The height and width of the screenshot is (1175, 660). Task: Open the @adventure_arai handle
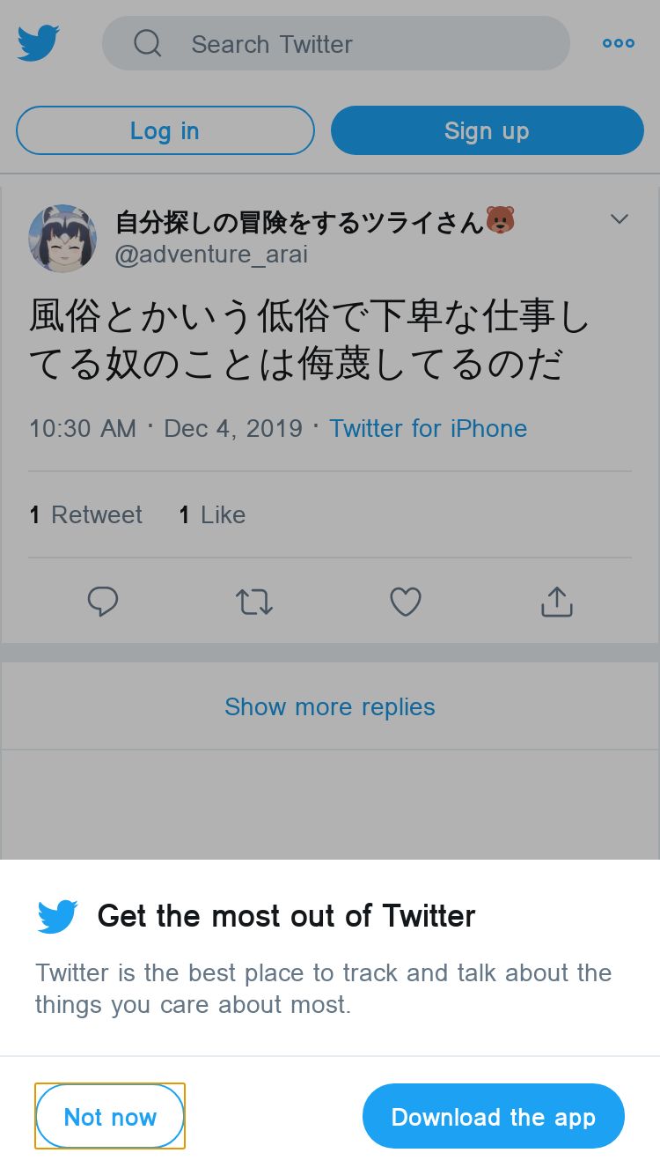click(211, 255)
